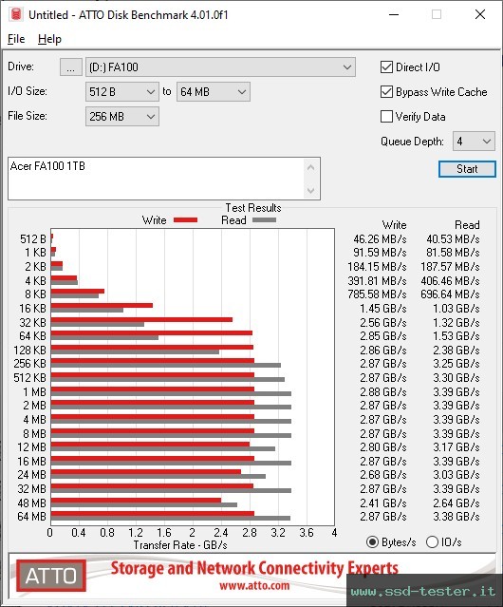This screenshot has height=607, width=503.
Task: Click the gray Read legend swatch
Action: tap(264, 220)
